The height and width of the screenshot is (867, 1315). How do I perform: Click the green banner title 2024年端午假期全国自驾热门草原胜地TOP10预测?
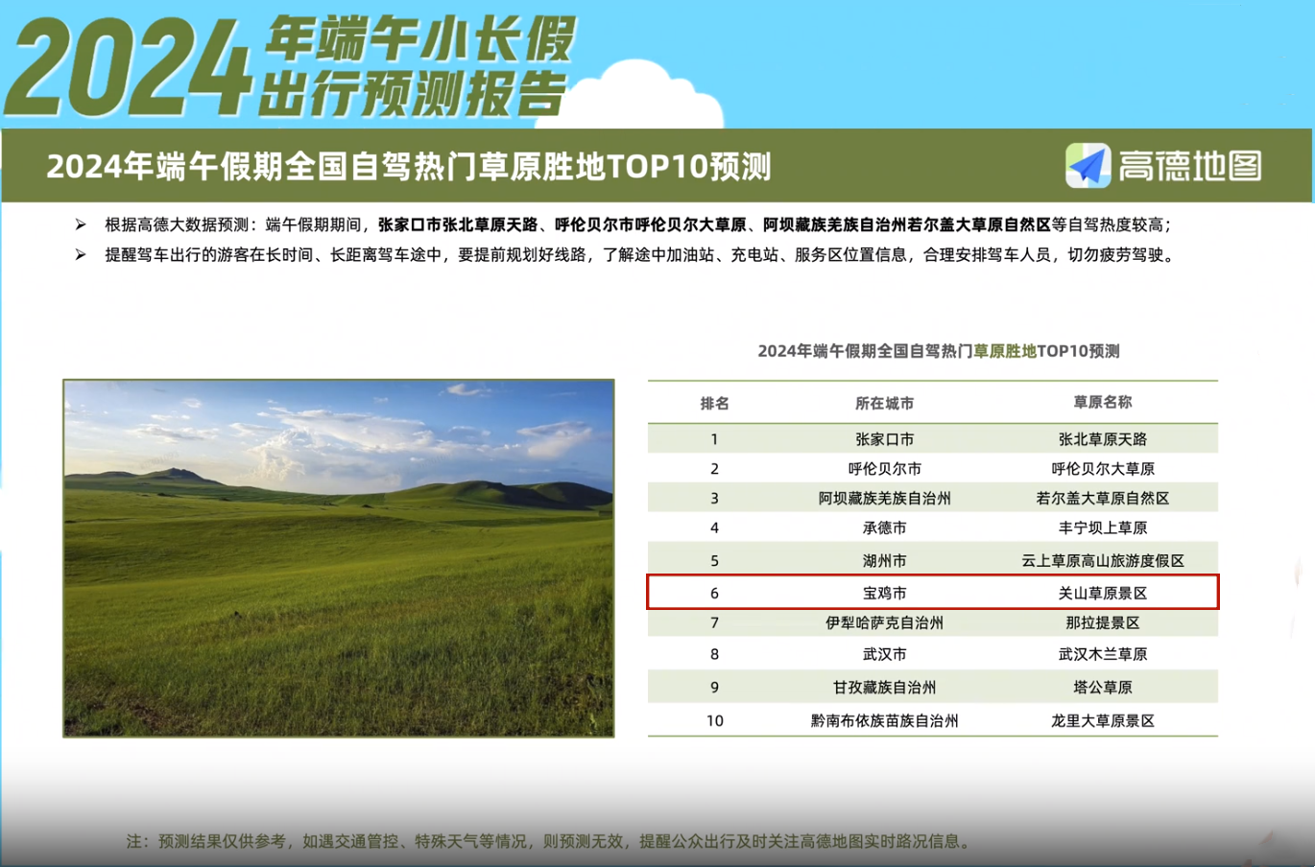(409, 167)
